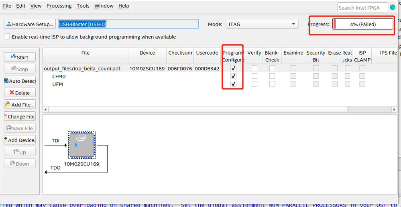Select the output_files/top_beita_count.pof row
Image resolution: width=401 pixels, height=207 pixels.
[x=82, y=69]
